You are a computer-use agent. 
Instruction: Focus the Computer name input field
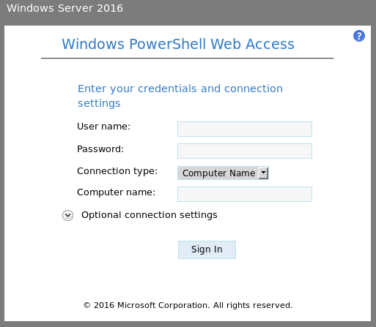[x=245, y=194]
